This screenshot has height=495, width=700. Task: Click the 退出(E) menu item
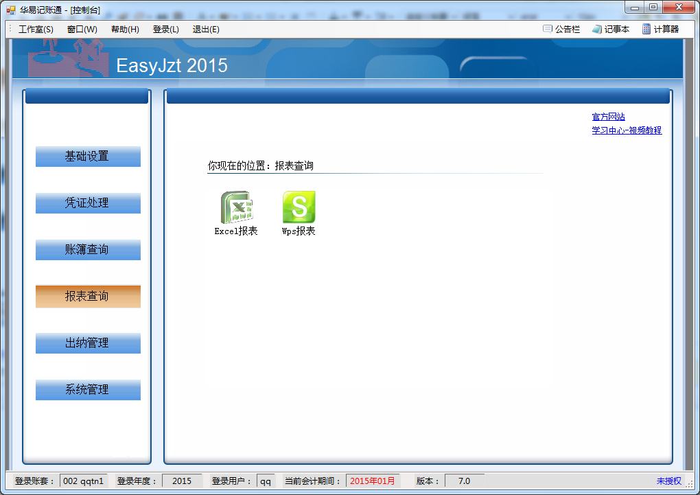[x=206, y=29]
